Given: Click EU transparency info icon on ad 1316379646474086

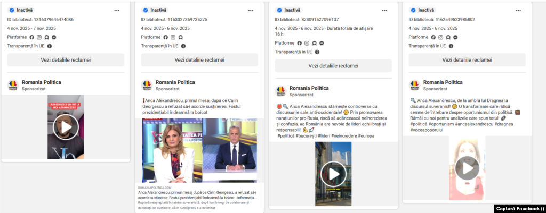Looking at the screenshot, I should 50,46.
